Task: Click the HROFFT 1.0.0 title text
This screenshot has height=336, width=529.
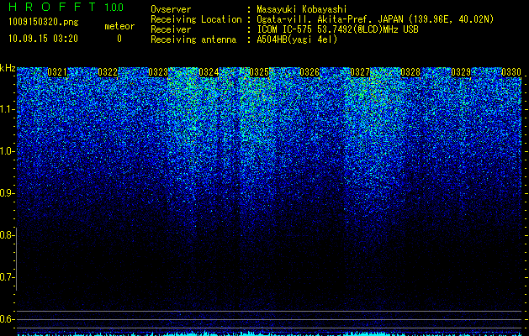Action: 66,7
